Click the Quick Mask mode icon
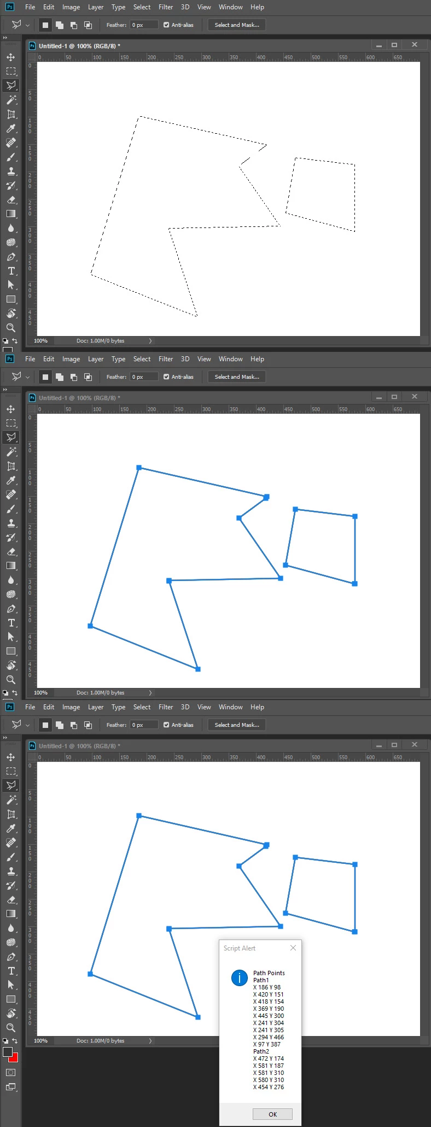 10,1072
